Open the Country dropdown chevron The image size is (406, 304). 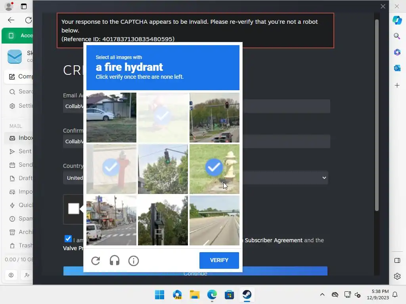click(324, 178)
